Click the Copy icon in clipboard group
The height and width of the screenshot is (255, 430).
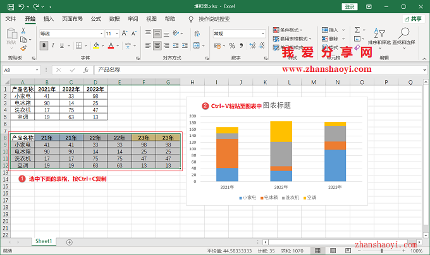point(23,40)
